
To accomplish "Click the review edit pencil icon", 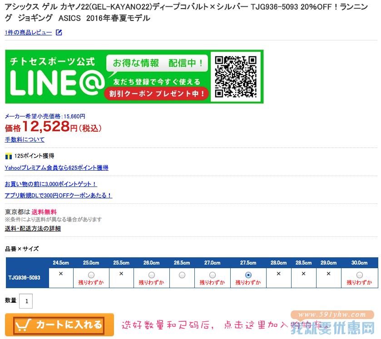I will click(x=59, y=32).
